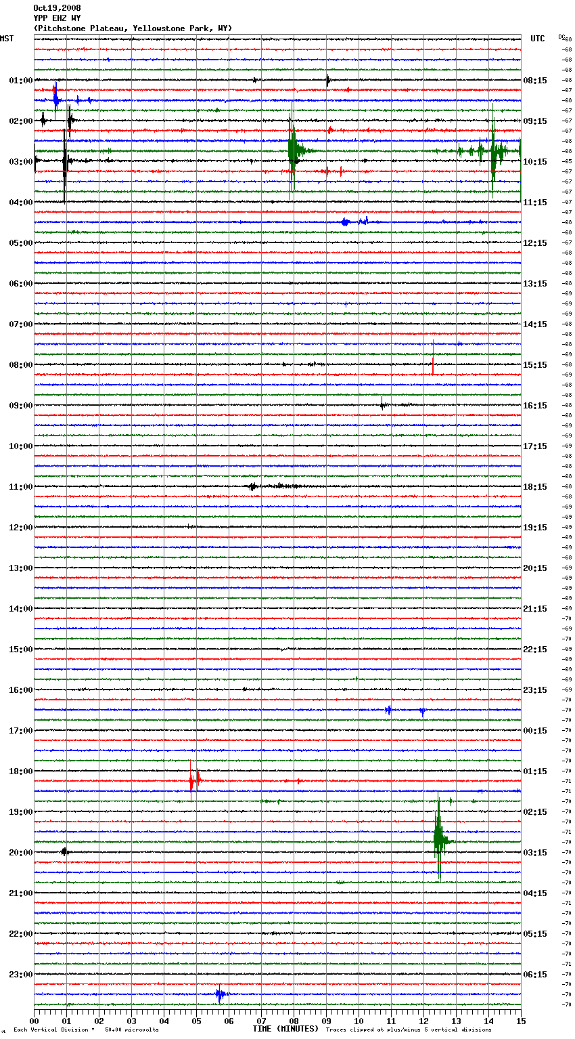This screenshot has height=1039, width=575.
Task: Select the 16:00 MST row label
Action: 21,690
